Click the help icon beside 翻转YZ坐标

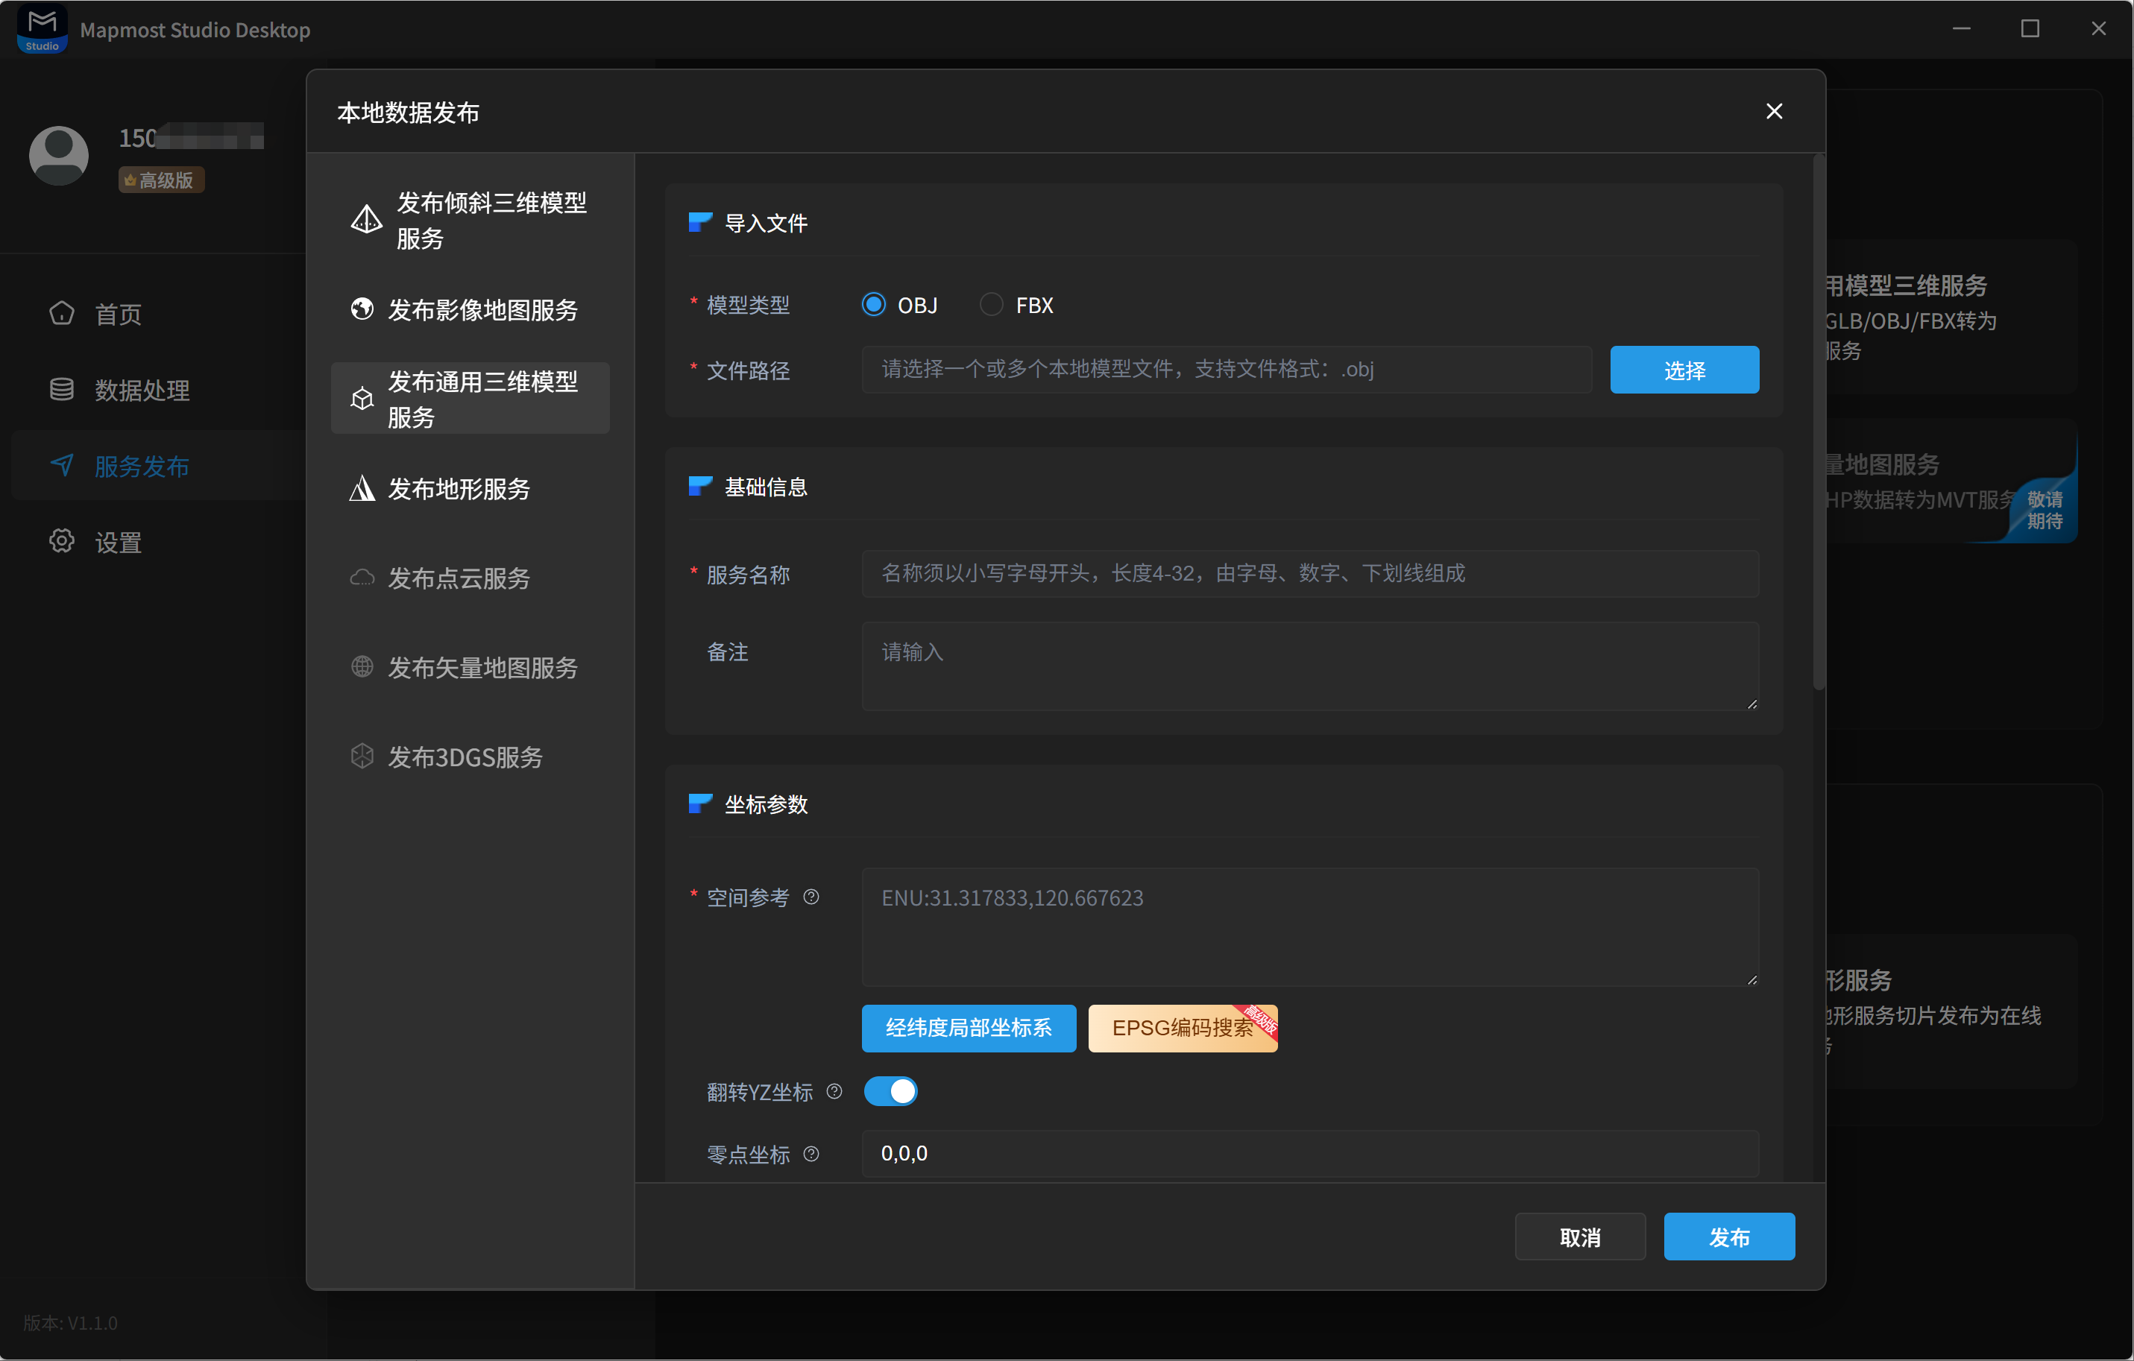tap(834, 1090)
